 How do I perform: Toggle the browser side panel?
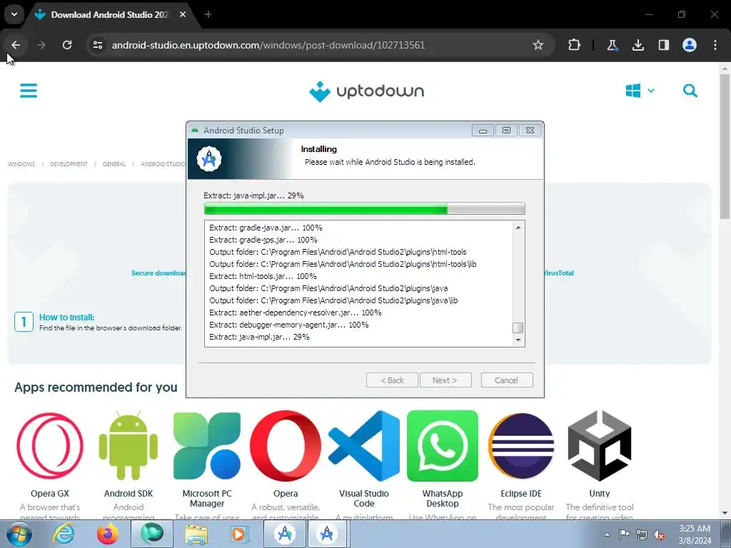pos(663,45)
